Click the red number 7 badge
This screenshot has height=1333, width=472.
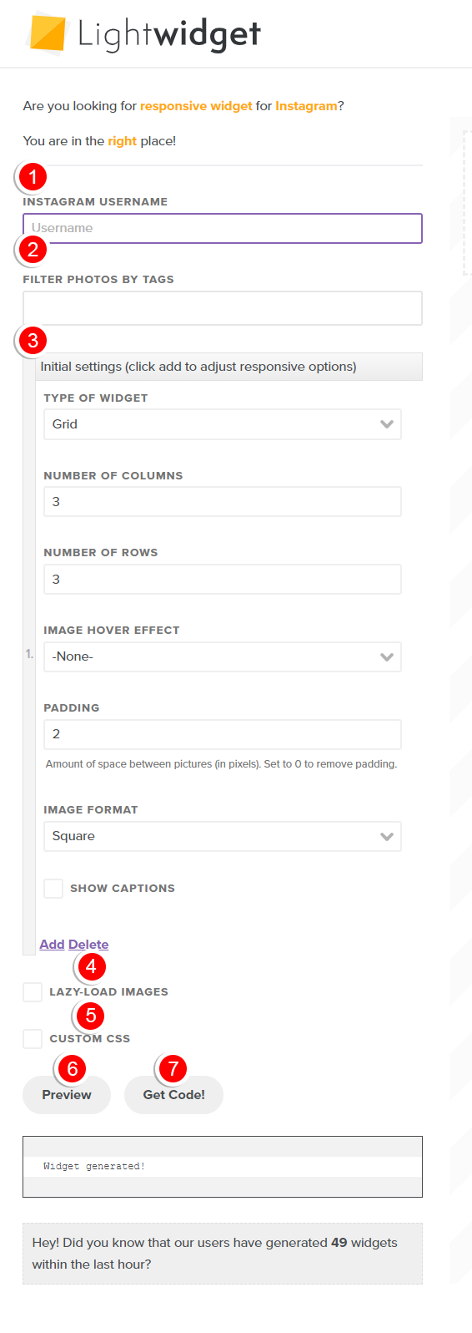[x=173, y=1068]
